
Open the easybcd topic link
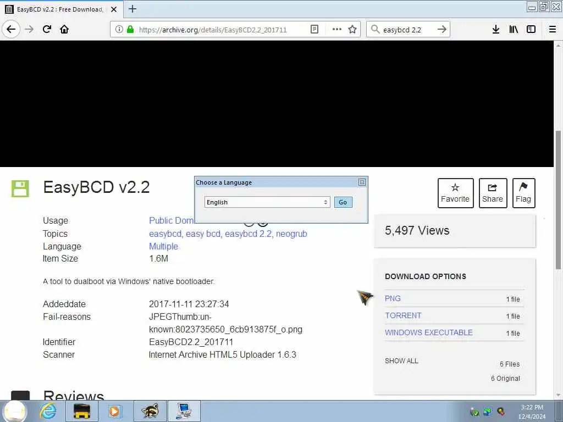tap(165, 234)
